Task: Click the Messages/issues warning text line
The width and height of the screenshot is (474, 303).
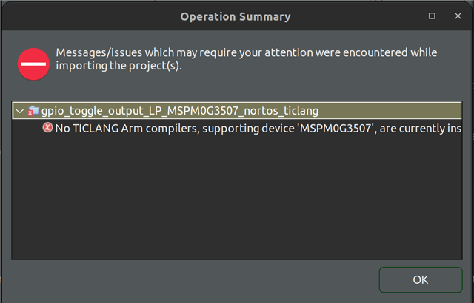Action: tap(247, 52)
